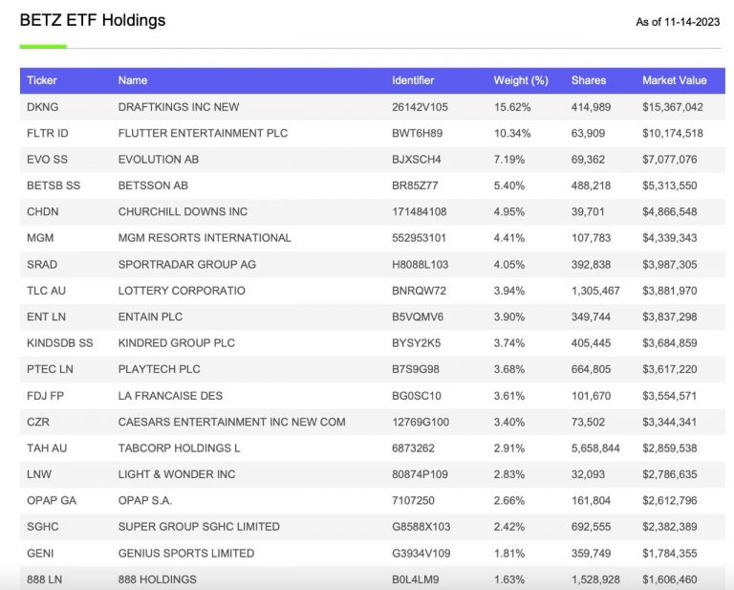Select the KINDSDB SS ticker
Image resolution: width=734 pixels, height=590 pixels.
60,343
